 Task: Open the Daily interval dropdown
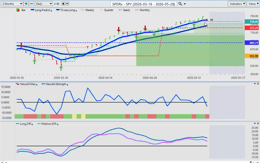tap(44, 4)
